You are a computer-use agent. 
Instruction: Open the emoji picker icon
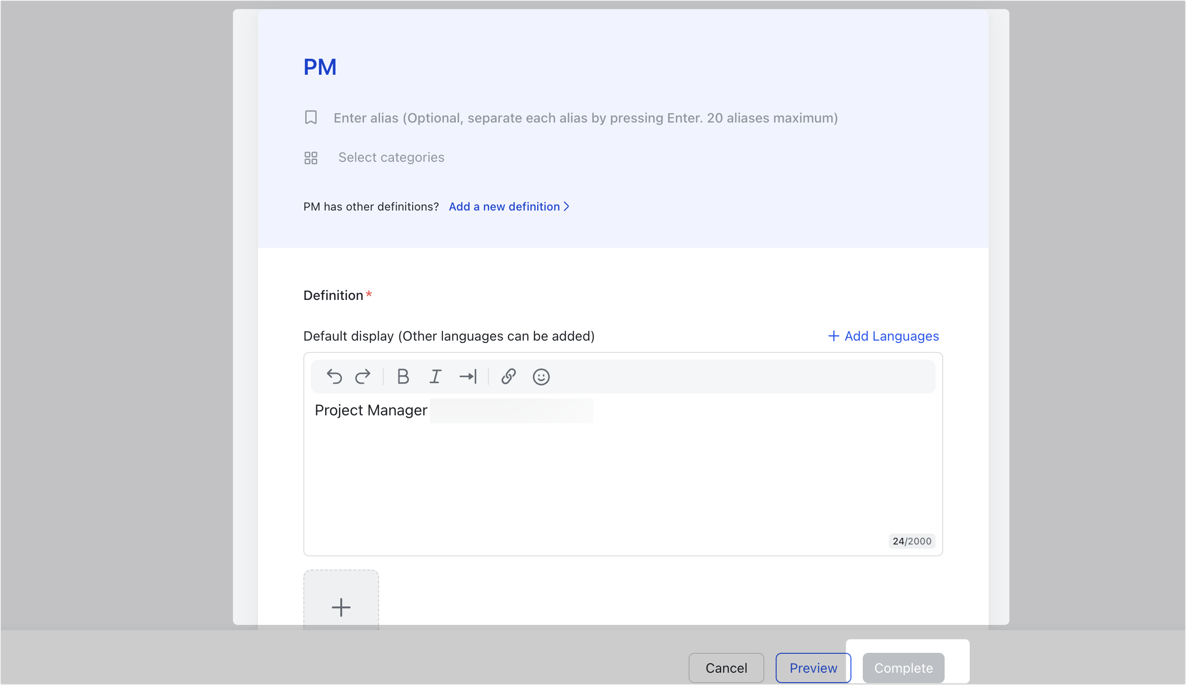(541, 377)
